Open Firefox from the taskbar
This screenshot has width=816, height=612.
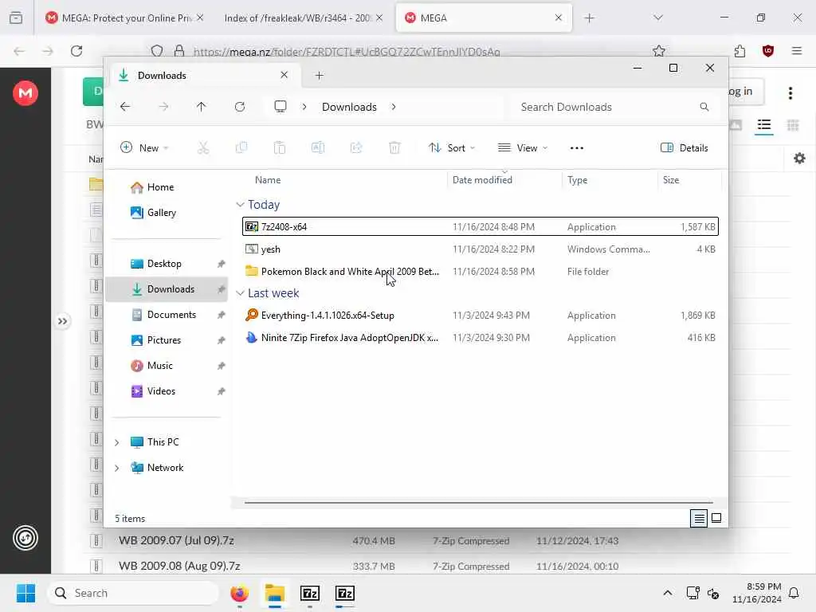(x=239, y=593)
